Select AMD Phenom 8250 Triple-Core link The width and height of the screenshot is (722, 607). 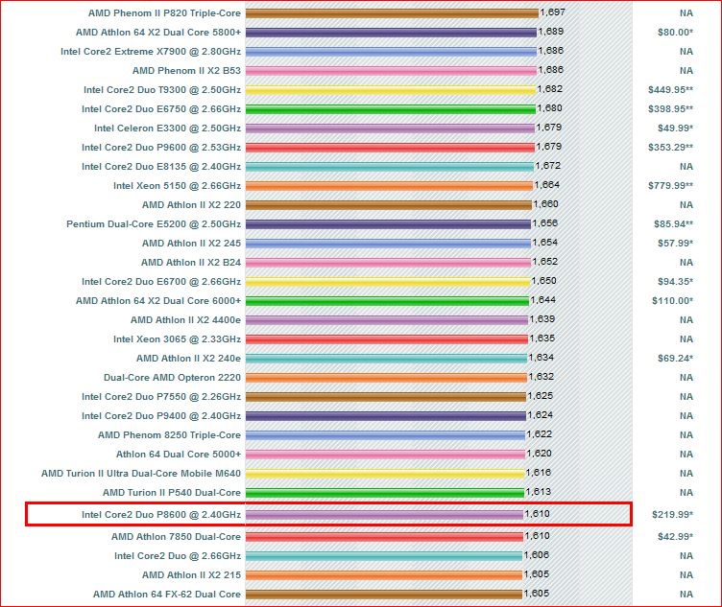click(x=169, y=435)
